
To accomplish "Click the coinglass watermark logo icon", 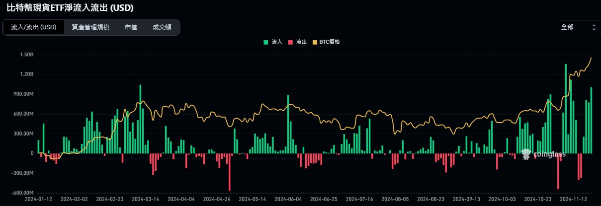I will pyautogui.click(x=526, y=154).
